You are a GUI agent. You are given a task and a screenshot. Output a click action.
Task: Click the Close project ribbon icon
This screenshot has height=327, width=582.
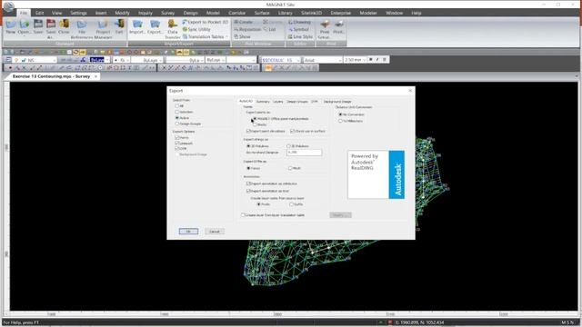coord(64,26)
